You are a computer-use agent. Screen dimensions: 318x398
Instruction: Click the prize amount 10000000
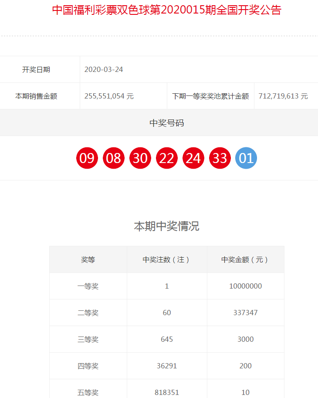(x=246, y=286)
